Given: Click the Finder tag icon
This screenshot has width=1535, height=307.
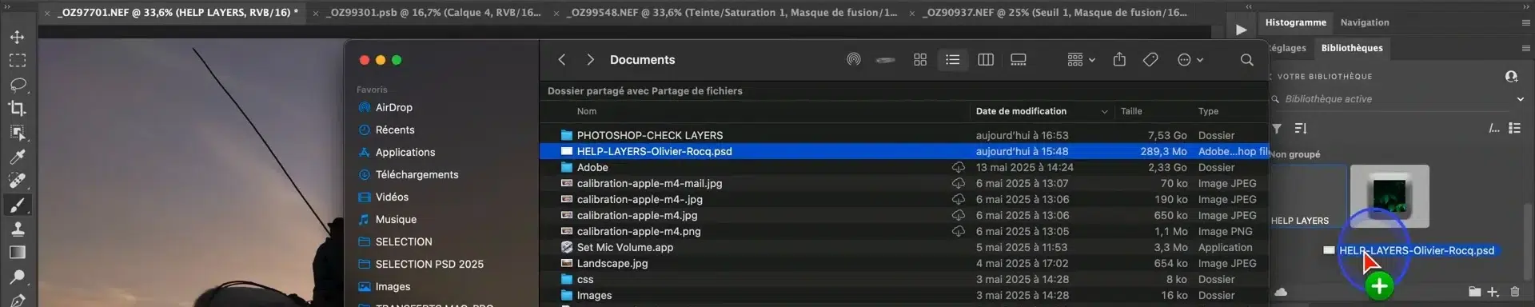Looking at the screenshot, I should point(1150,60).
